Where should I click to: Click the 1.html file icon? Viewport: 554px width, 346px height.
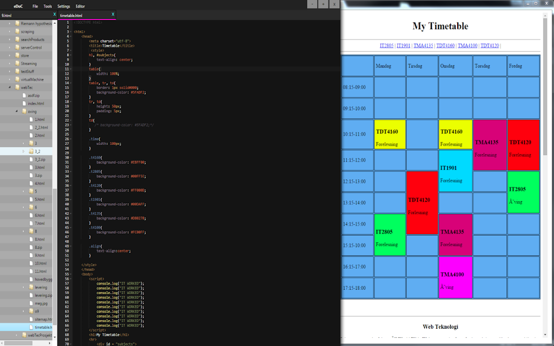[31, 119]
